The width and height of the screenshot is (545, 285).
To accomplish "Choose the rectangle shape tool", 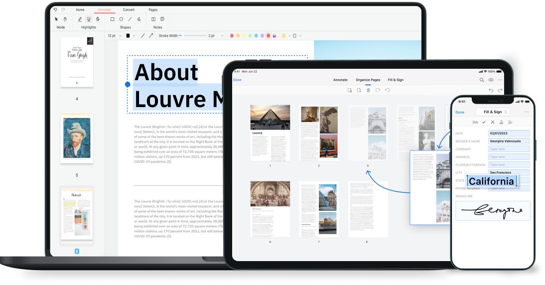I will (x=112, y=19).
